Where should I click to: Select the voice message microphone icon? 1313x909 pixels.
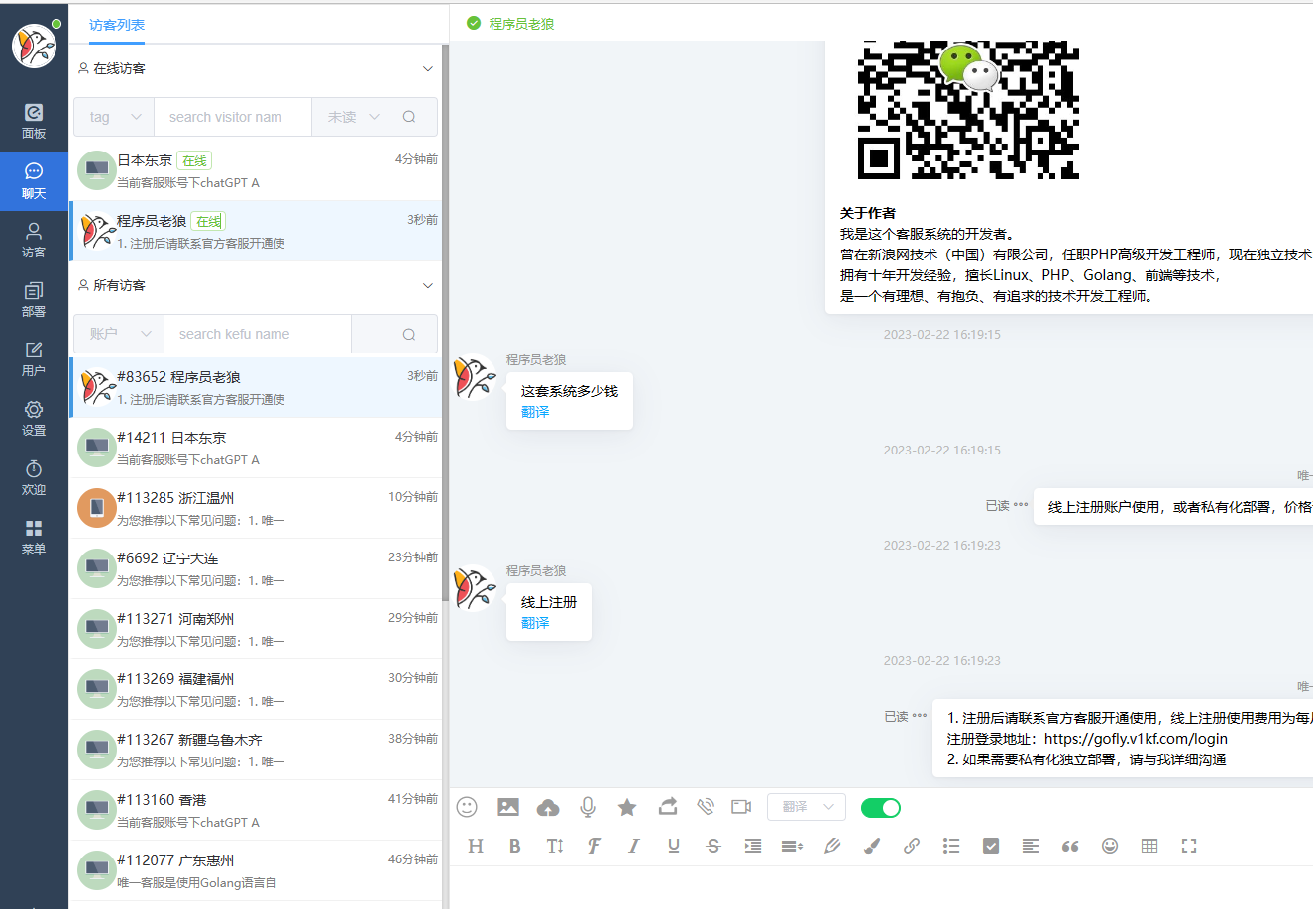(x=587, y=807)
